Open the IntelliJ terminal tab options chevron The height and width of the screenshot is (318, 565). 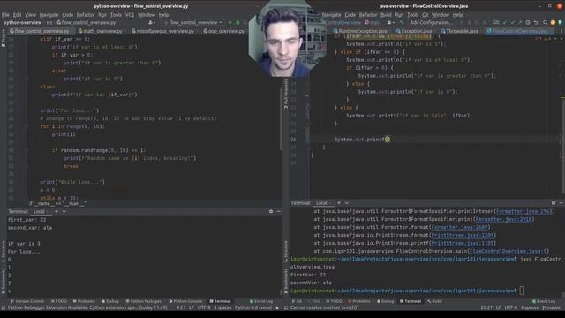click(346, 203)
